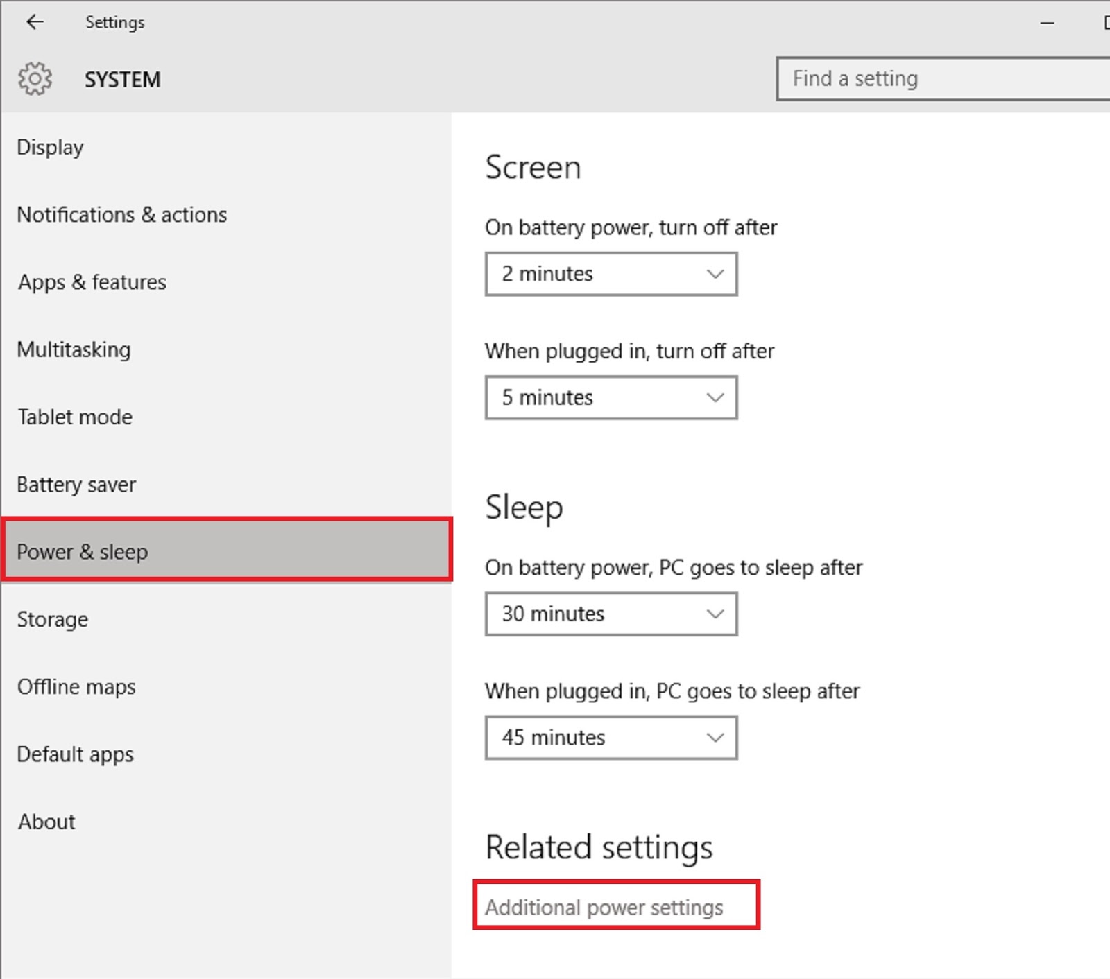
Task: Open Multitasking settings
Action: pos(73,349)
